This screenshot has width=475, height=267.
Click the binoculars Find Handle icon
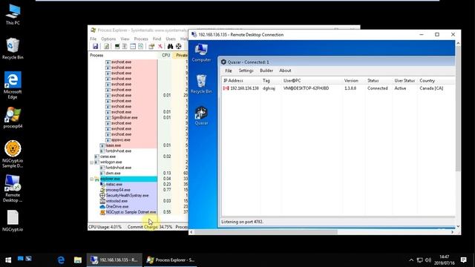click(170, 46)
